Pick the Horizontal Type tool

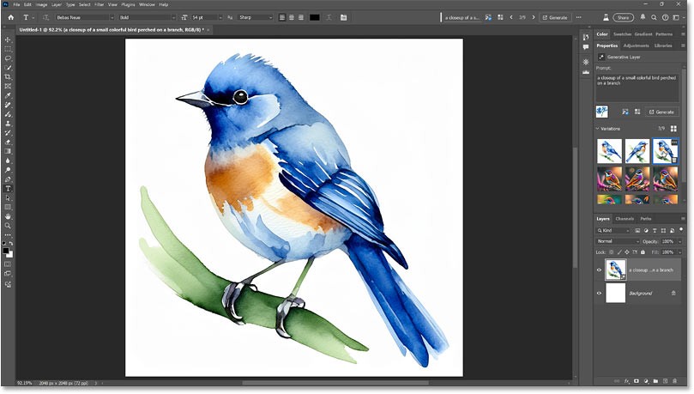pyautogui.click(x=9, y=188)
